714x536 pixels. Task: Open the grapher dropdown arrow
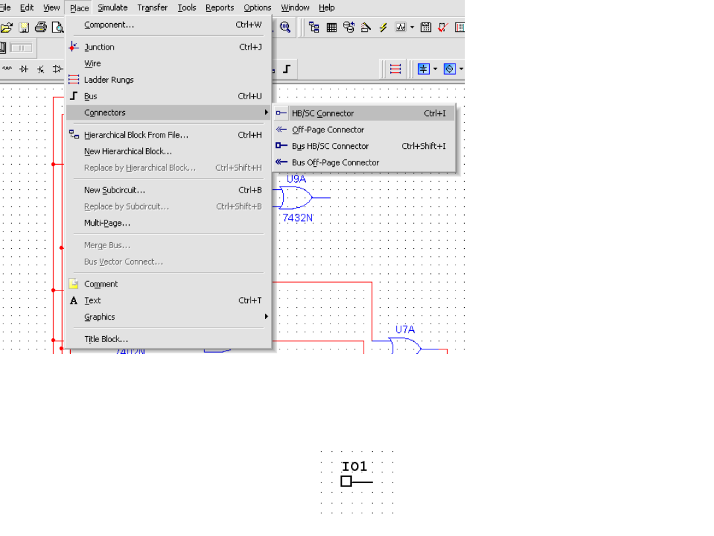coord(412,27)
